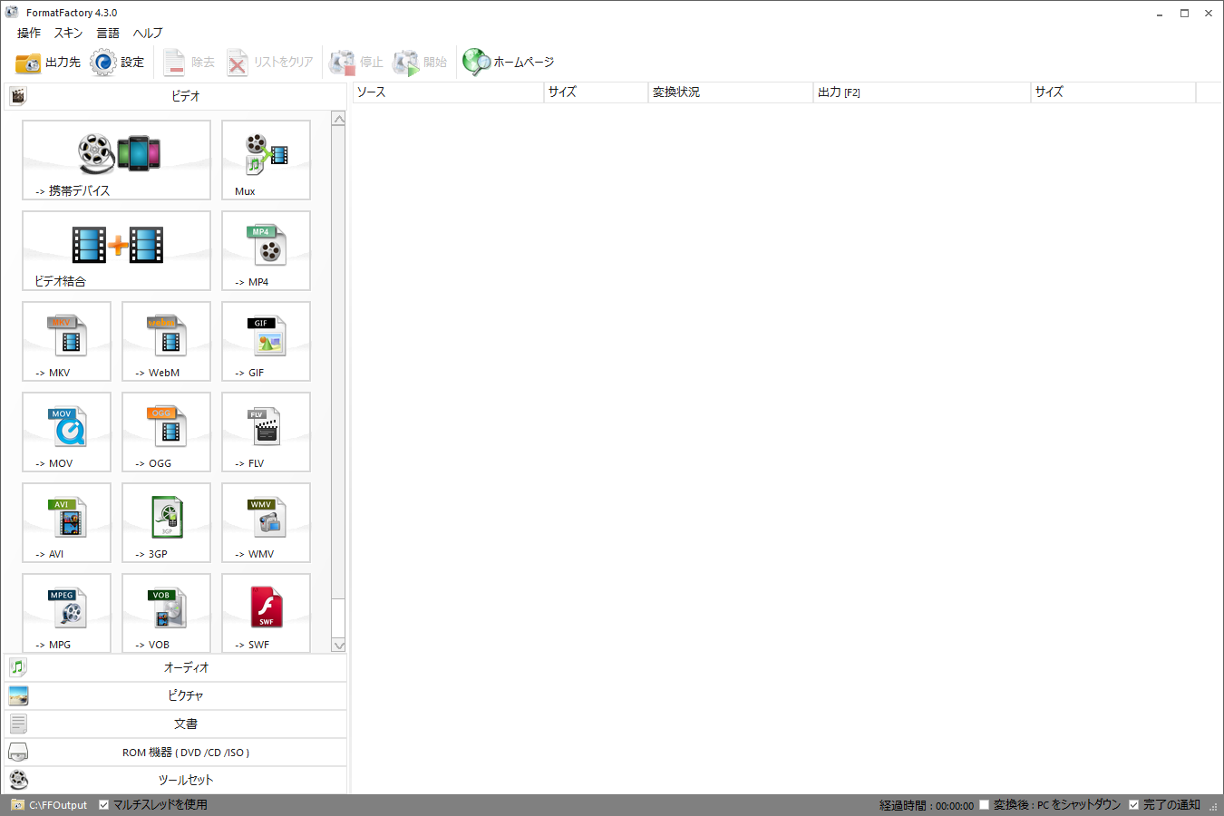Image resolution: width=1224 pixels, height=816 pixels.
Task: Choose the -> AVI conversion tile
Action: pyautogui.click(x=66, y=522)
